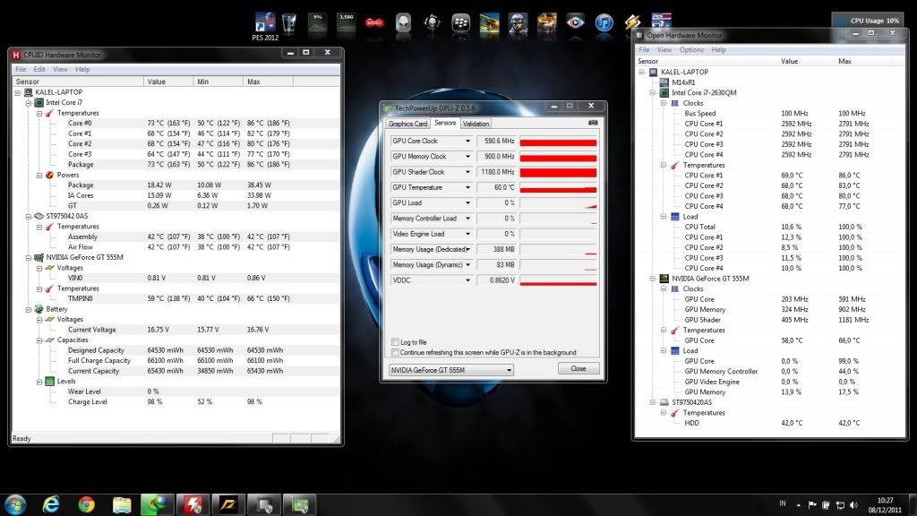Open the red Smart dock icon
917x516 pixels.
pos(374,22)
